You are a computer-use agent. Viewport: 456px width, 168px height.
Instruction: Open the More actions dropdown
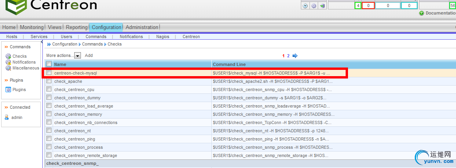tap(77, 55)
